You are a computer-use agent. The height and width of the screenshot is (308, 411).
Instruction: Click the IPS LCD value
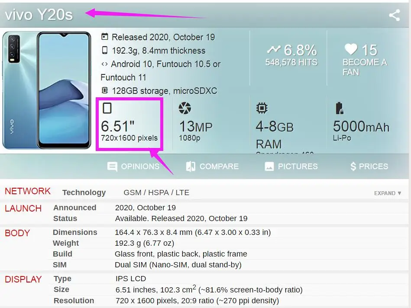point(131,279)
